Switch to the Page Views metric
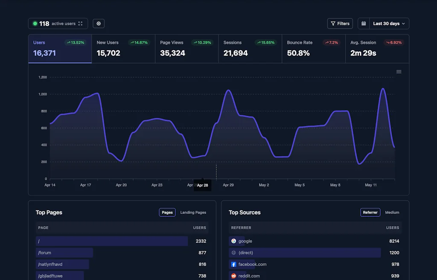The image size is (437, 280). [x=186, y=48]
